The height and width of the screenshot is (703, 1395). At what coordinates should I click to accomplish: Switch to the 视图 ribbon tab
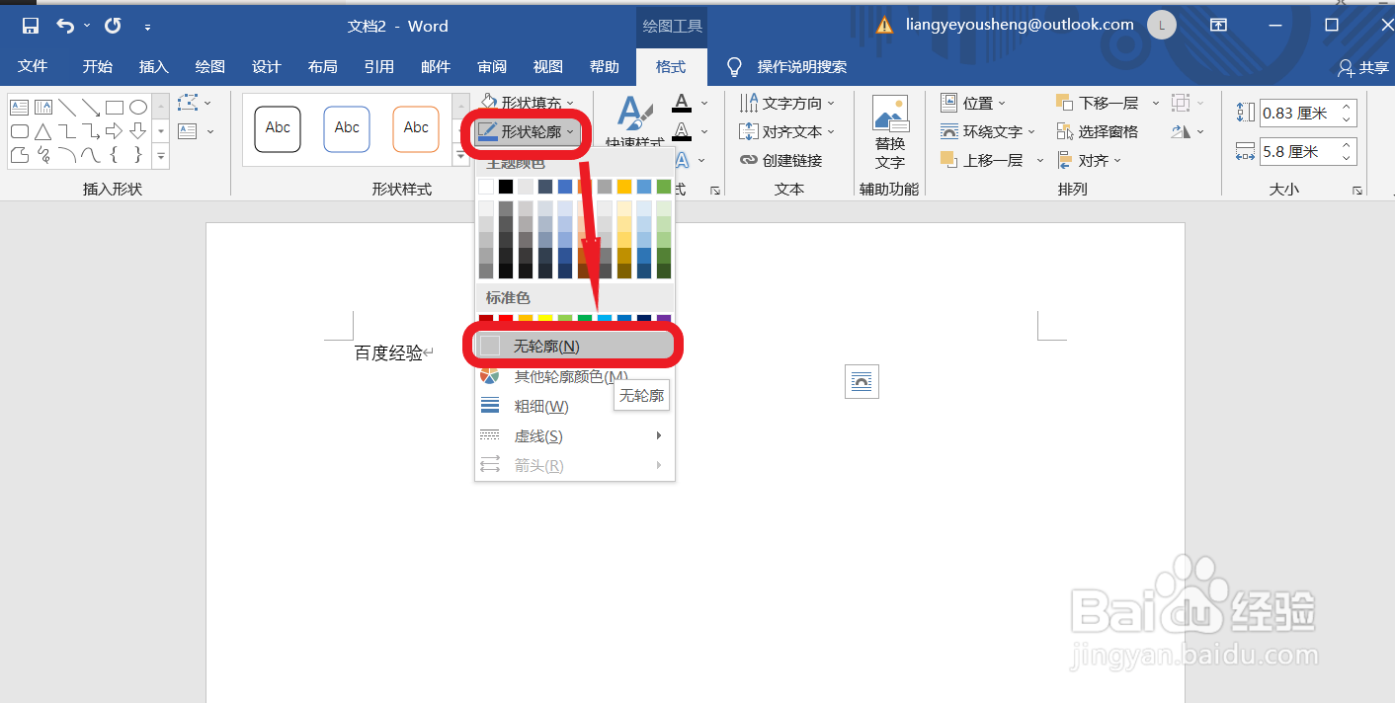point(547,66)
